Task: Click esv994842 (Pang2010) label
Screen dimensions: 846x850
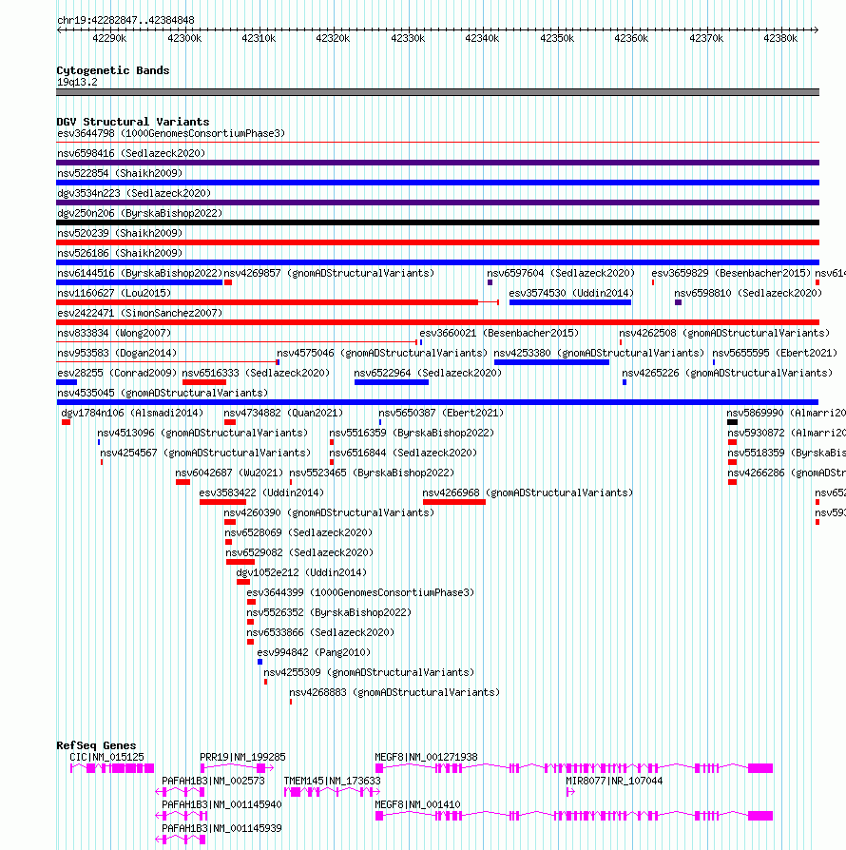Action: tap(314, 652)
